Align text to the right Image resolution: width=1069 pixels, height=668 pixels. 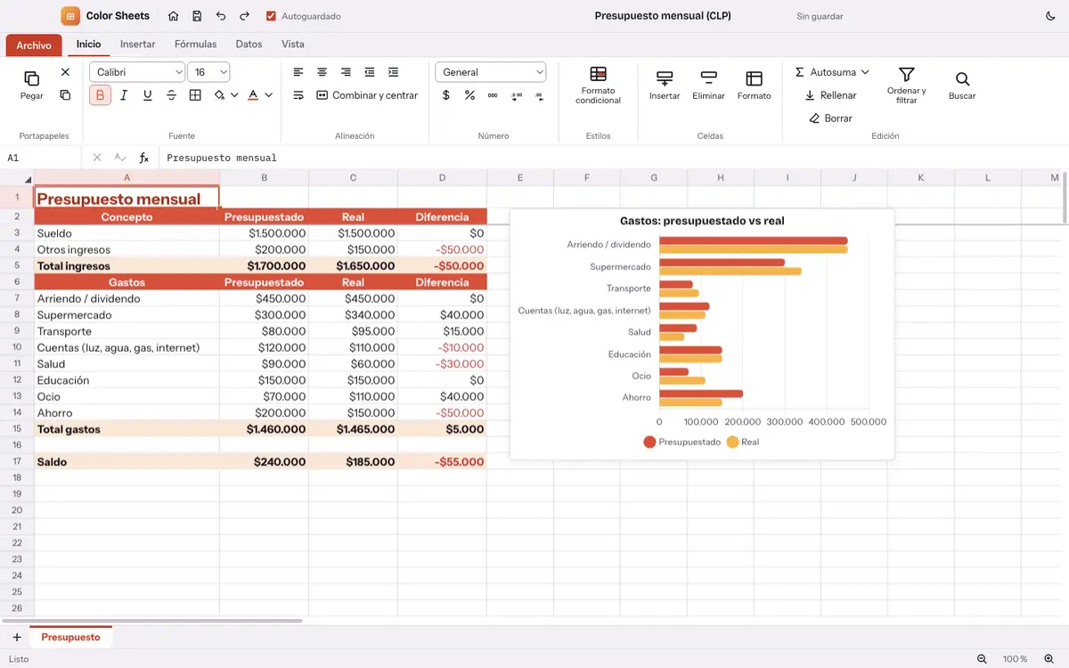pos(346,72)
